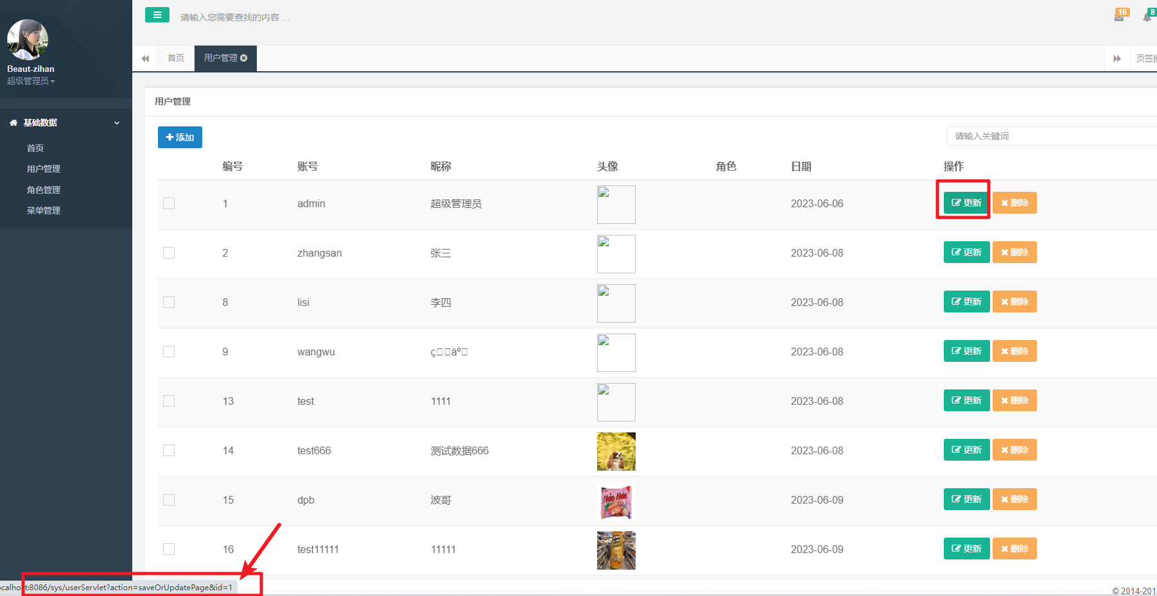
Task: Click the 超级管理员 nickname cell
Action: point(456,203)
